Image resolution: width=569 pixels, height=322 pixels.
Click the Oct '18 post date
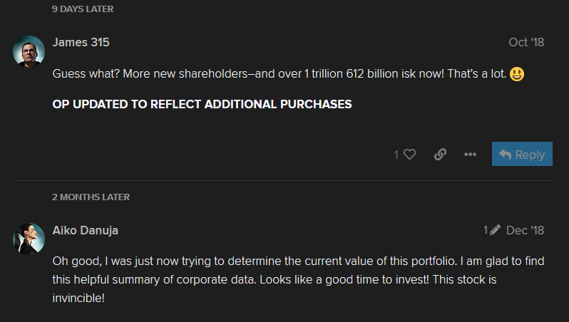(x=526, y=43)
